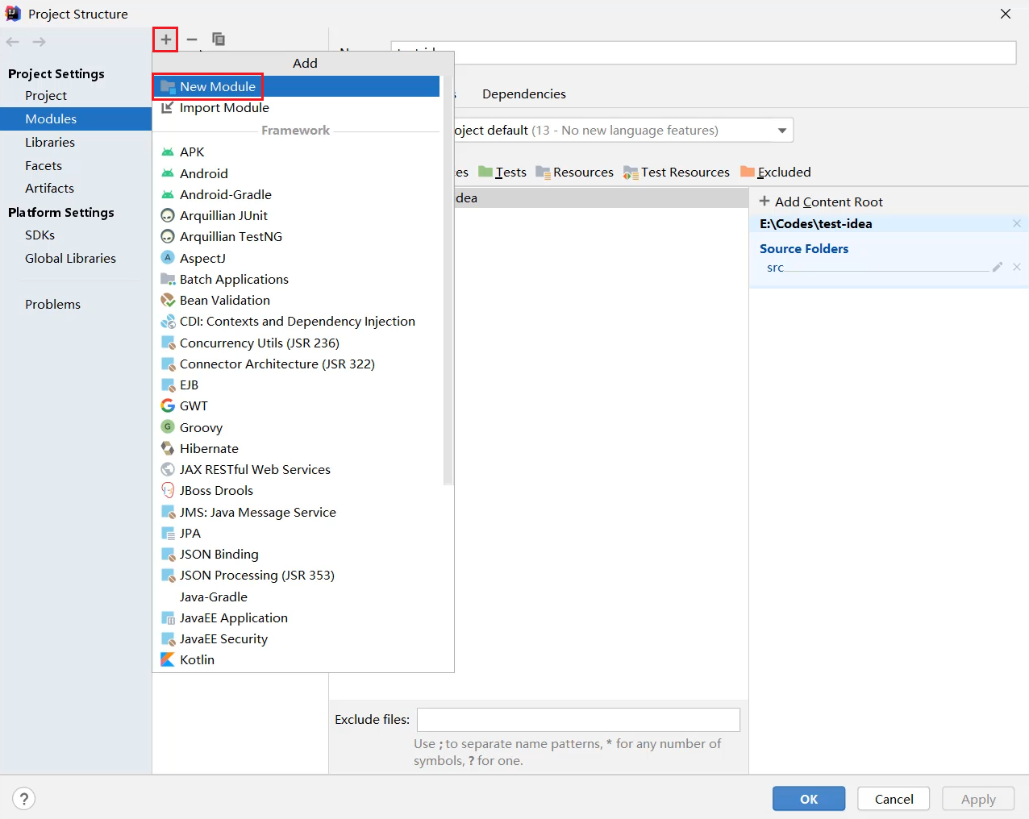Open the language level dropdown
This screenshot has height=819, width=1029.
[781, 131]
